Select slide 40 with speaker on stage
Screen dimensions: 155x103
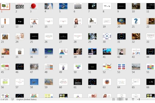92,51
